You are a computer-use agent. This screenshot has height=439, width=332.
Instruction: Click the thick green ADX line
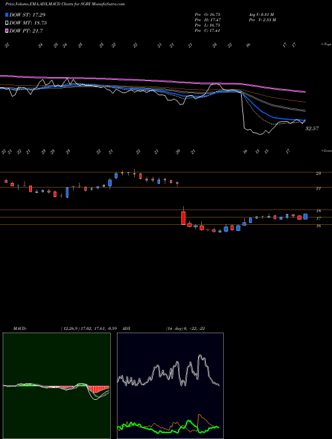tap(168, 427)
